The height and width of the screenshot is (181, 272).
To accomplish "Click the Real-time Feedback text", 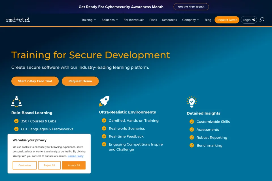I will click(126, 136).
